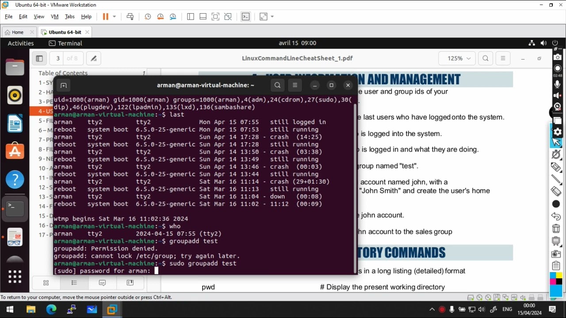Open the VMware View menu
The width and height of the screenshot is (566, 318).
point(39,16)
